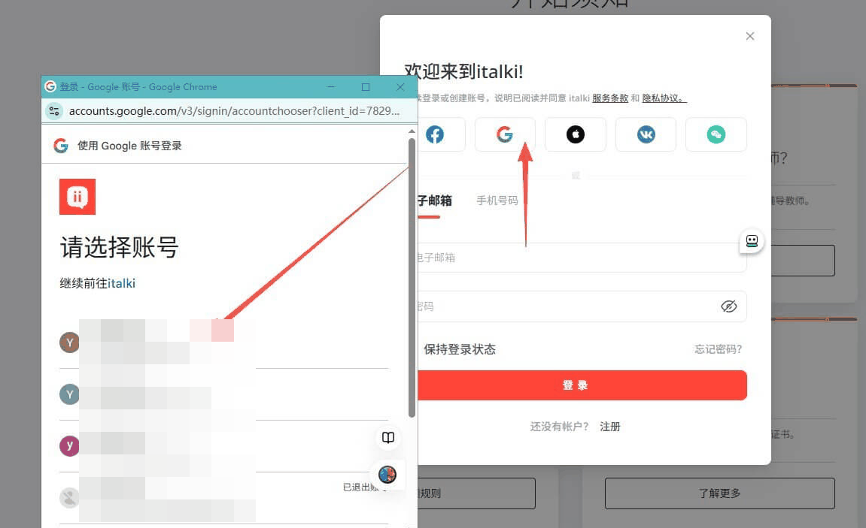
Task: Open the 忘记密码? link
Action: pyautogui.click(x=718, y=349)
